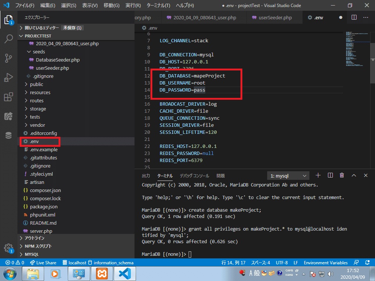Open the media player taskbar icon

[x=56, y=274]
